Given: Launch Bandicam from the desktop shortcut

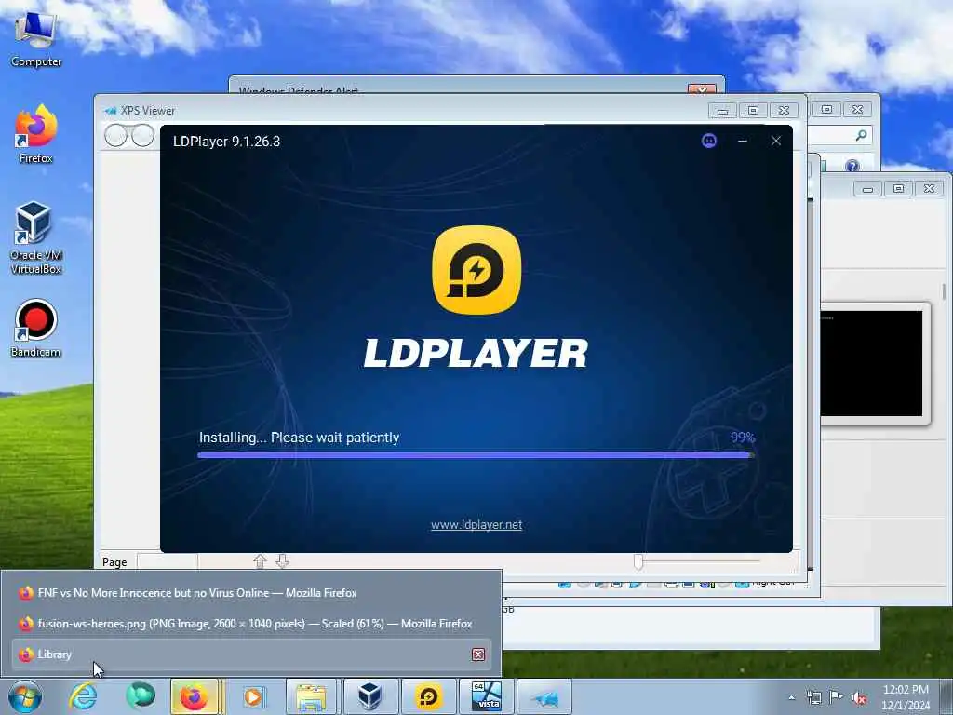Looking at the screenshot, I should pos(36,329).
